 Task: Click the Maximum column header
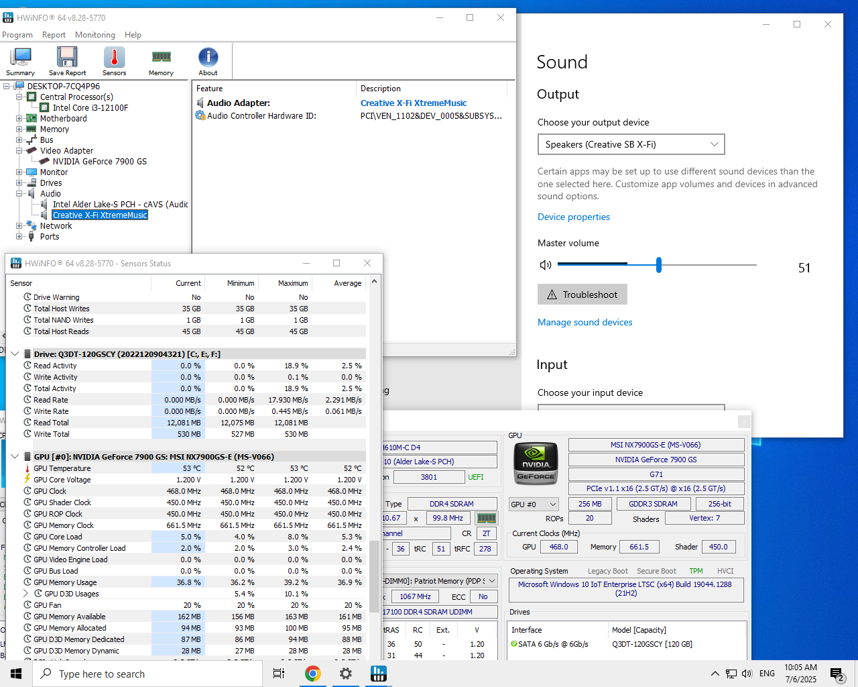pyautogui.click(x=286, y=283)
